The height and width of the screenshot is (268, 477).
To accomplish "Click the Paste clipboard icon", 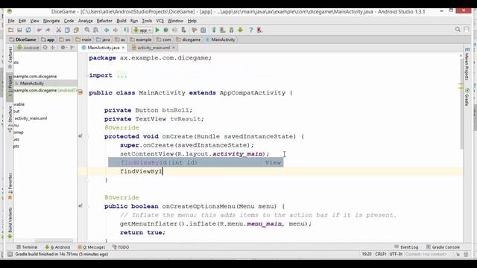I will (76, 30).
